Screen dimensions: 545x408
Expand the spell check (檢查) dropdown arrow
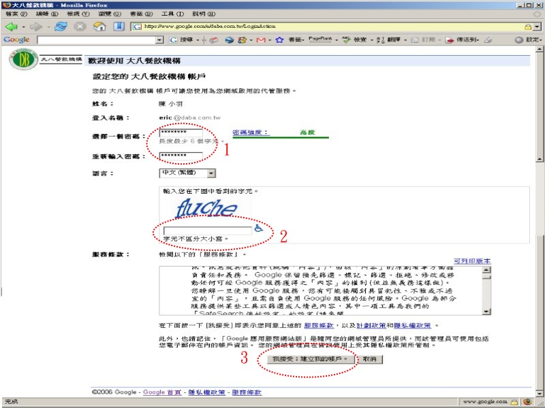[371, 40]
